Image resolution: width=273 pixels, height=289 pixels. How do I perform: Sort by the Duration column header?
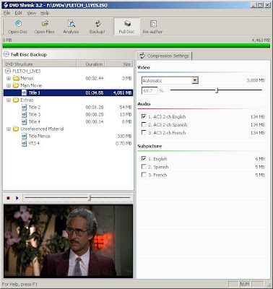point(91,64)
